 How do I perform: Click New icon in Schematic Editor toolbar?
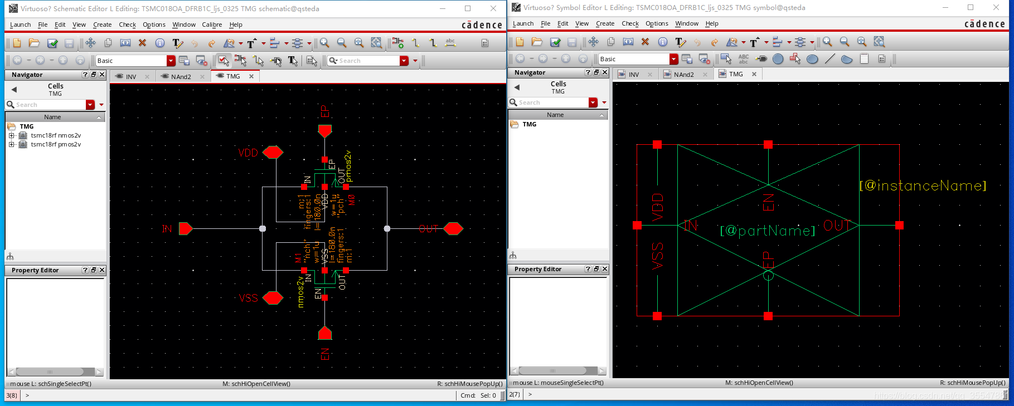click(17, 43)
